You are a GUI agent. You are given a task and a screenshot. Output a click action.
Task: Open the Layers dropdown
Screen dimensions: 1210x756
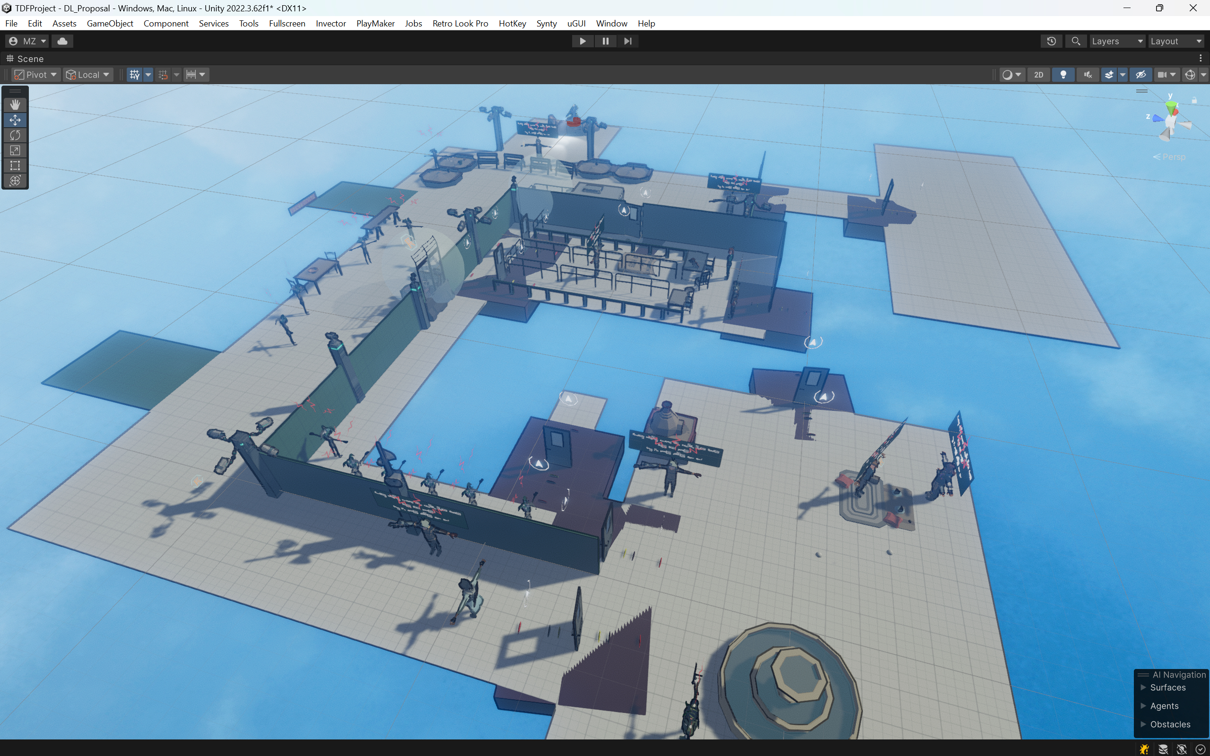coord(1117,41)
